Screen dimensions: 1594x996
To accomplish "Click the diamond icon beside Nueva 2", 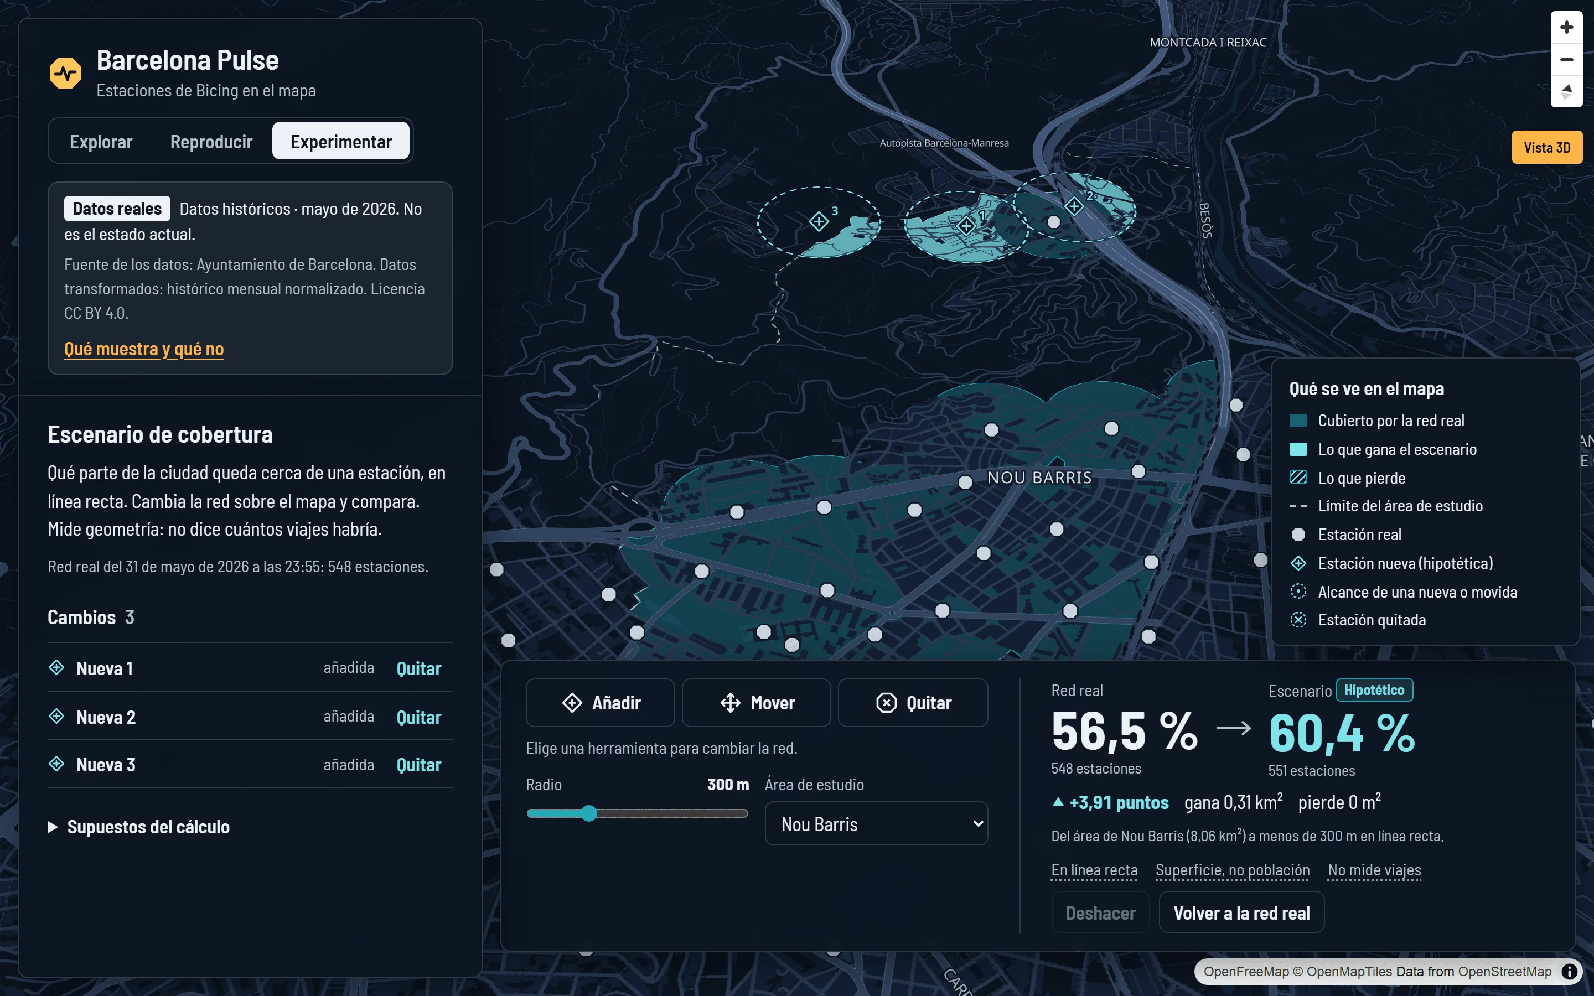I will 56,716.
